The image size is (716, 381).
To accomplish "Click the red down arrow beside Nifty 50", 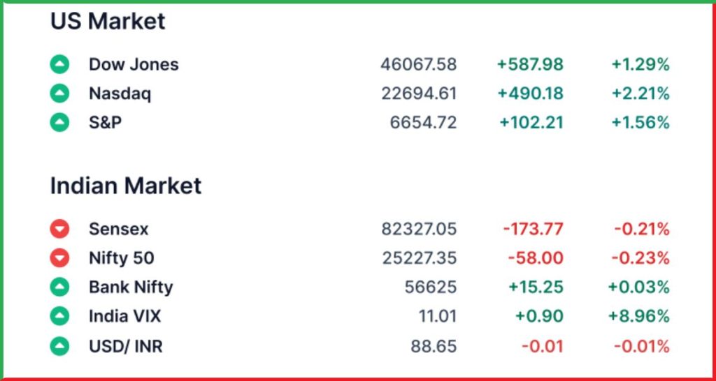I will (59, 258).
